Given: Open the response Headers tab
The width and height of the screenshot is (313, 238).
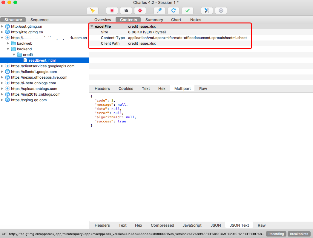Looking at the screenshot, I should (x=102, y=225).
